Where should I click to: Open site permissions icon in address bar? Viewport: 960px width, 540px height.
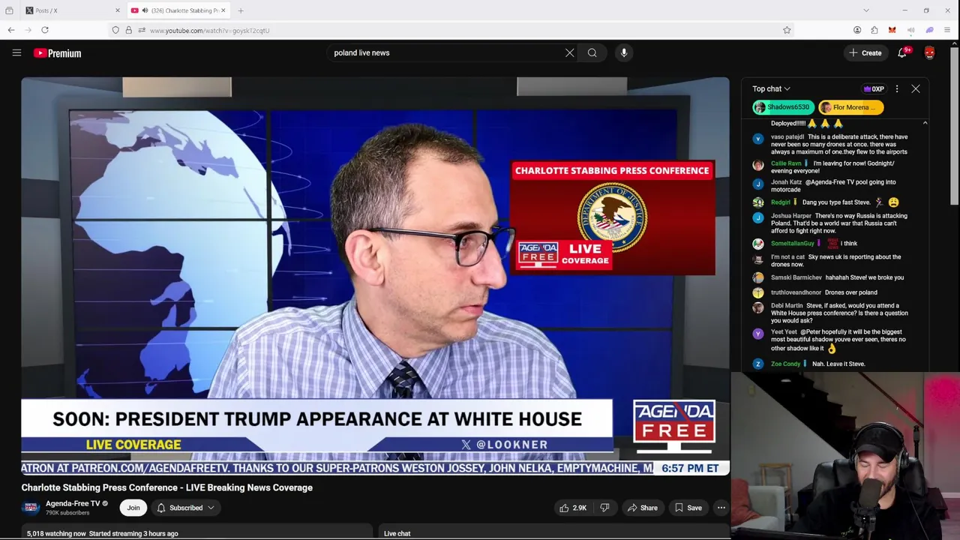(142, 30)
